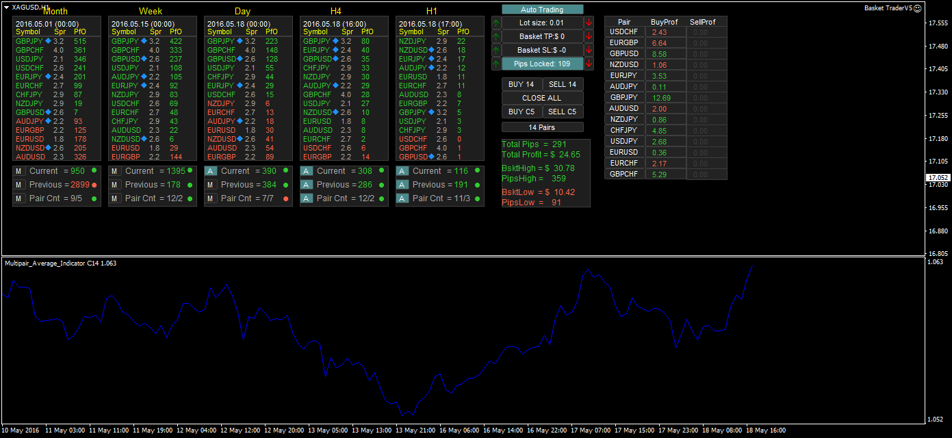
Task: Select the NZDUSD pair button in profit table
Action: pos(624,65)
